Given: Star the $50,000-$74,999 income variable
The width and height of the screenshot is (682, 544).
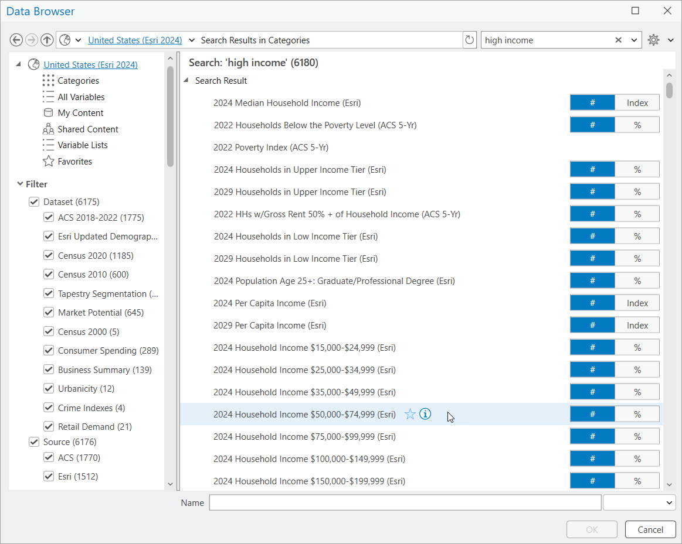Looking at the screenshot, I should (410, 414).
